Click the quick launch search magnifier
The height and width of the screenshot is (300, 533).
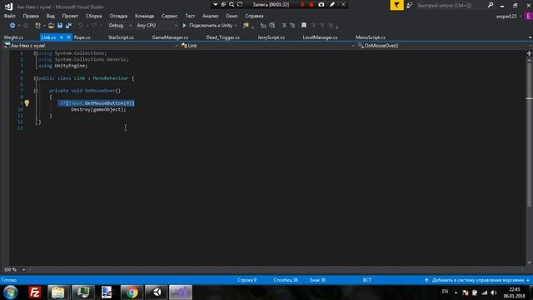pos(491,5)
